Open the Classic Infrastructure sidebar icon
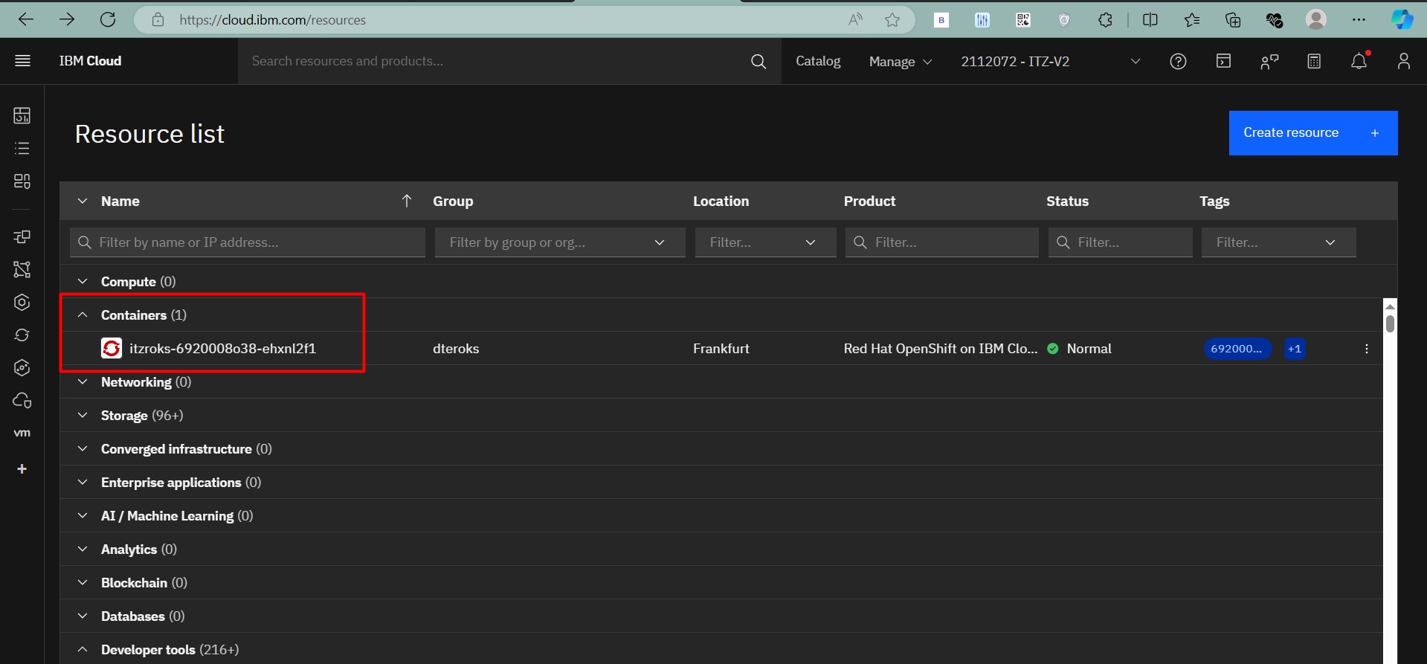Screen dimensions: 1427x664 pos(22,236)
